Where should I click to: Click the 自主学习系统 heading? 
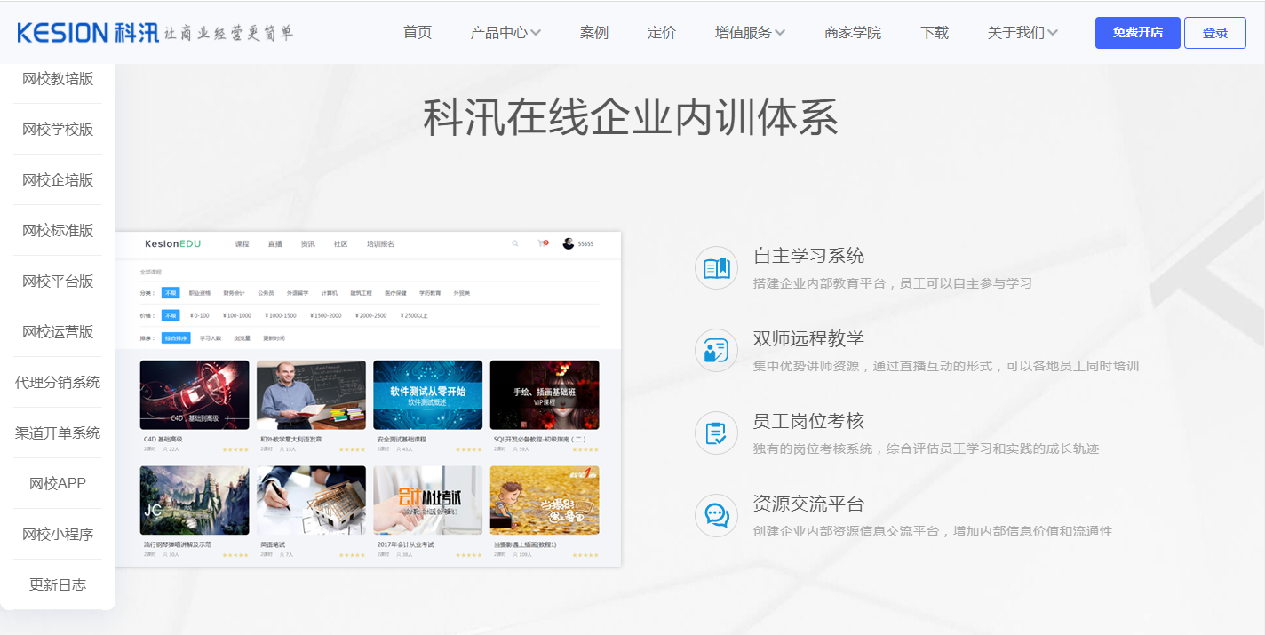pyautogui.click(x=808, y=257)
